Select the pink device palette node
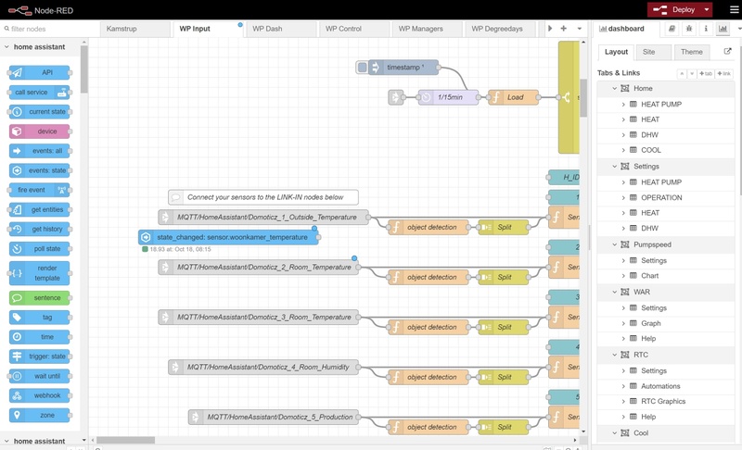Screen dimensions: 742x450 pyautogui.click(x=39, y=131)
